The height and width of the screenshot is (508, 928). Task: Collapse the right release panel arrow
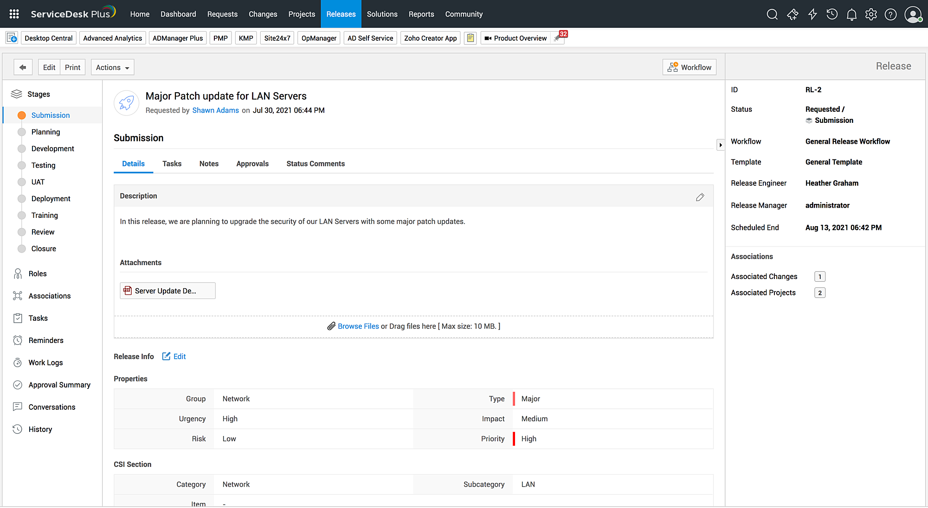(720, 145)
